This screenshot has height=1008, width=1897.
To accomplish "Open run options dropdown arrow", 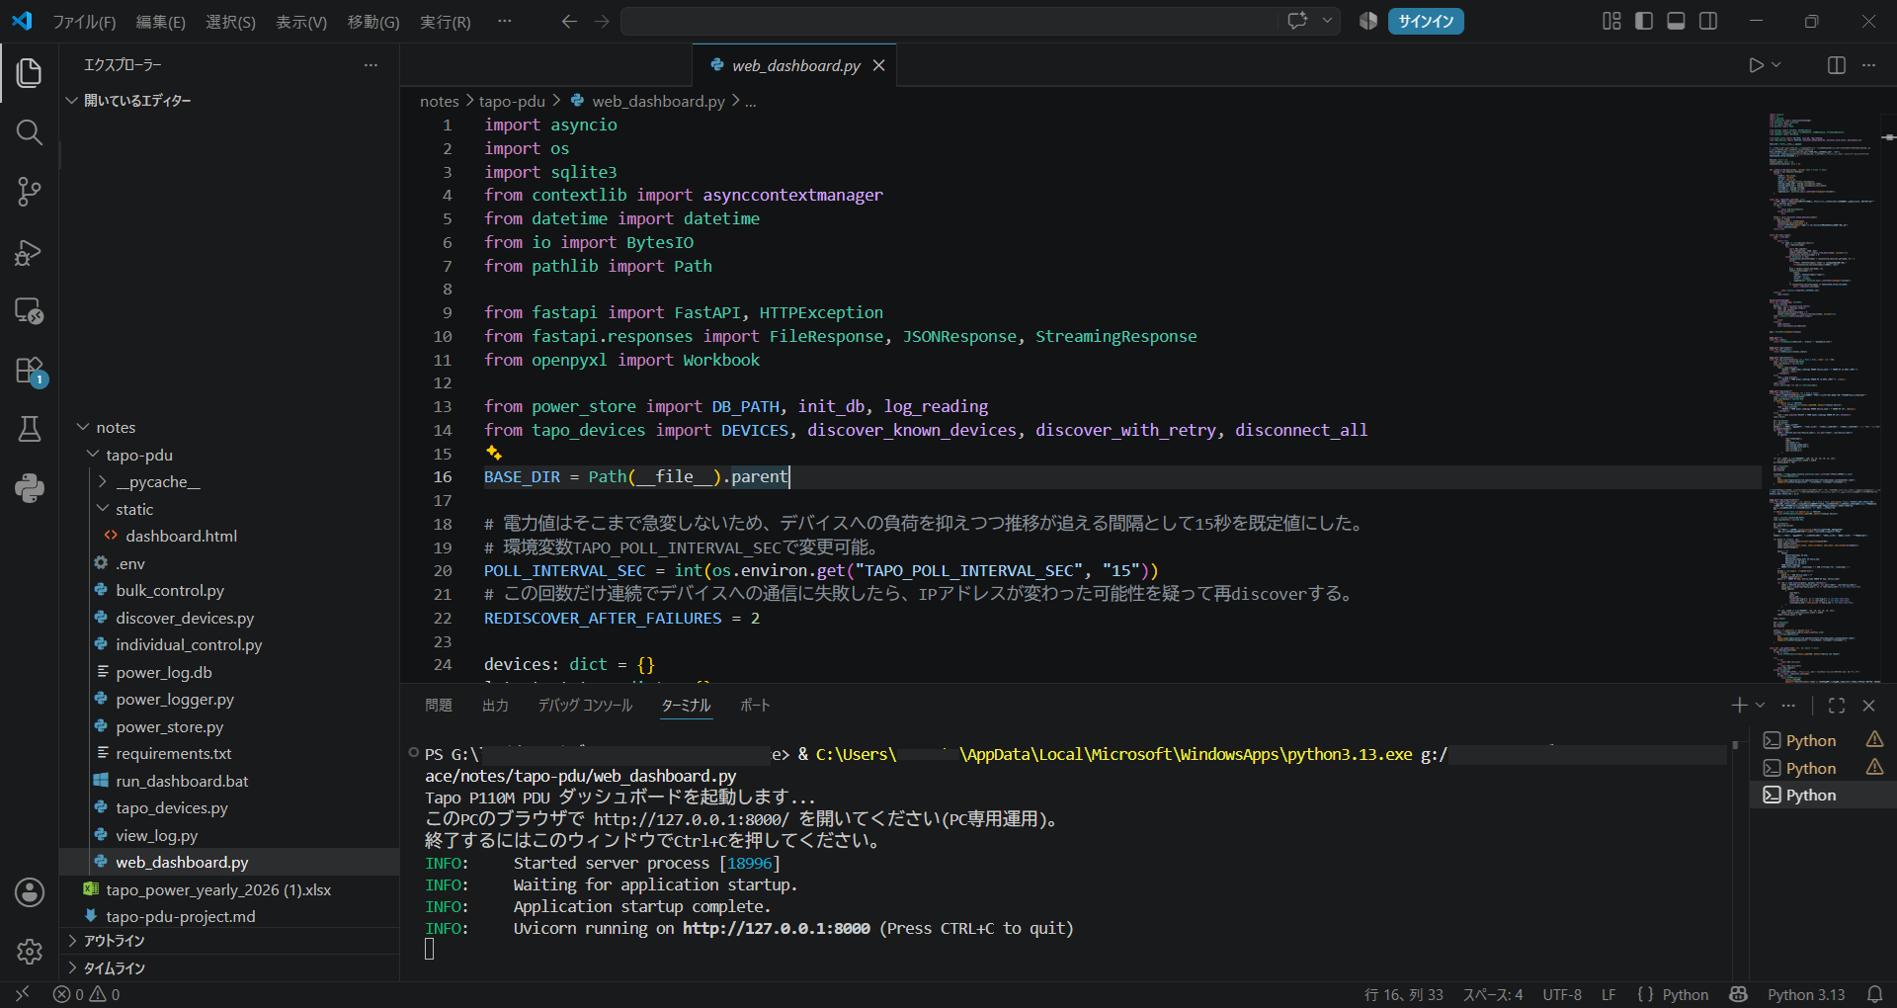I will (1776, 65).
